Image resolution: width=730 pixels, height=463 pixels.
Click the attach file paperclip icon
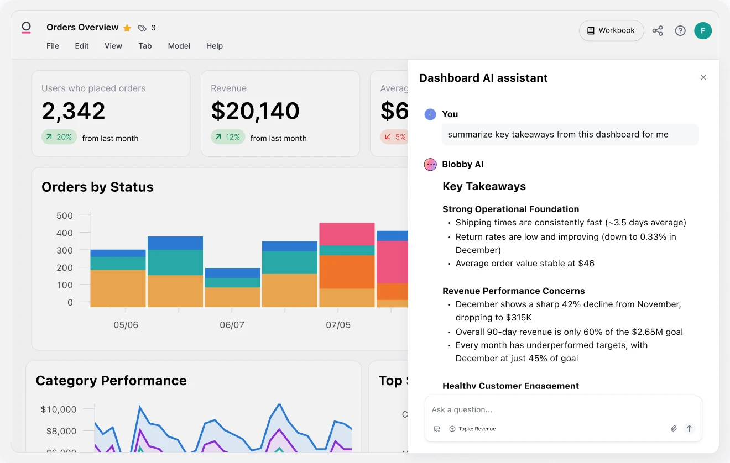click(x=674, y=429)
